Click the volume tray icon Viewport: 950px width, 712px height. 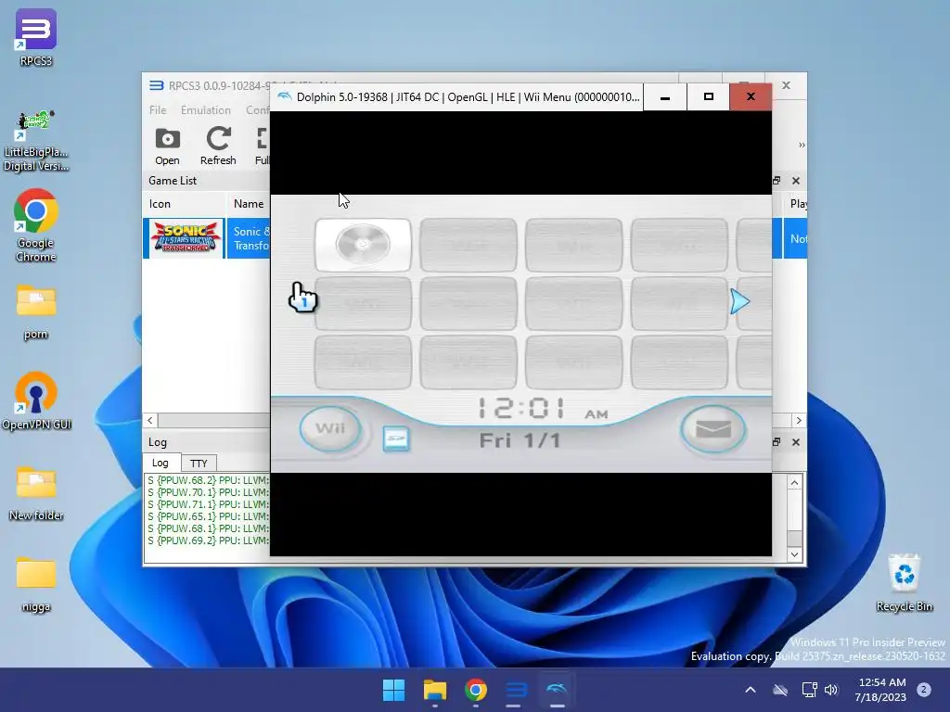point(831,690)
